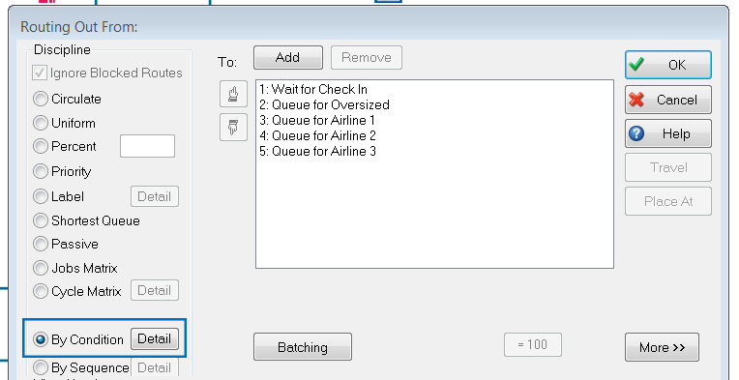
Task: Highlight Queue for Airline 2 entry
Action: click(317, 135)
